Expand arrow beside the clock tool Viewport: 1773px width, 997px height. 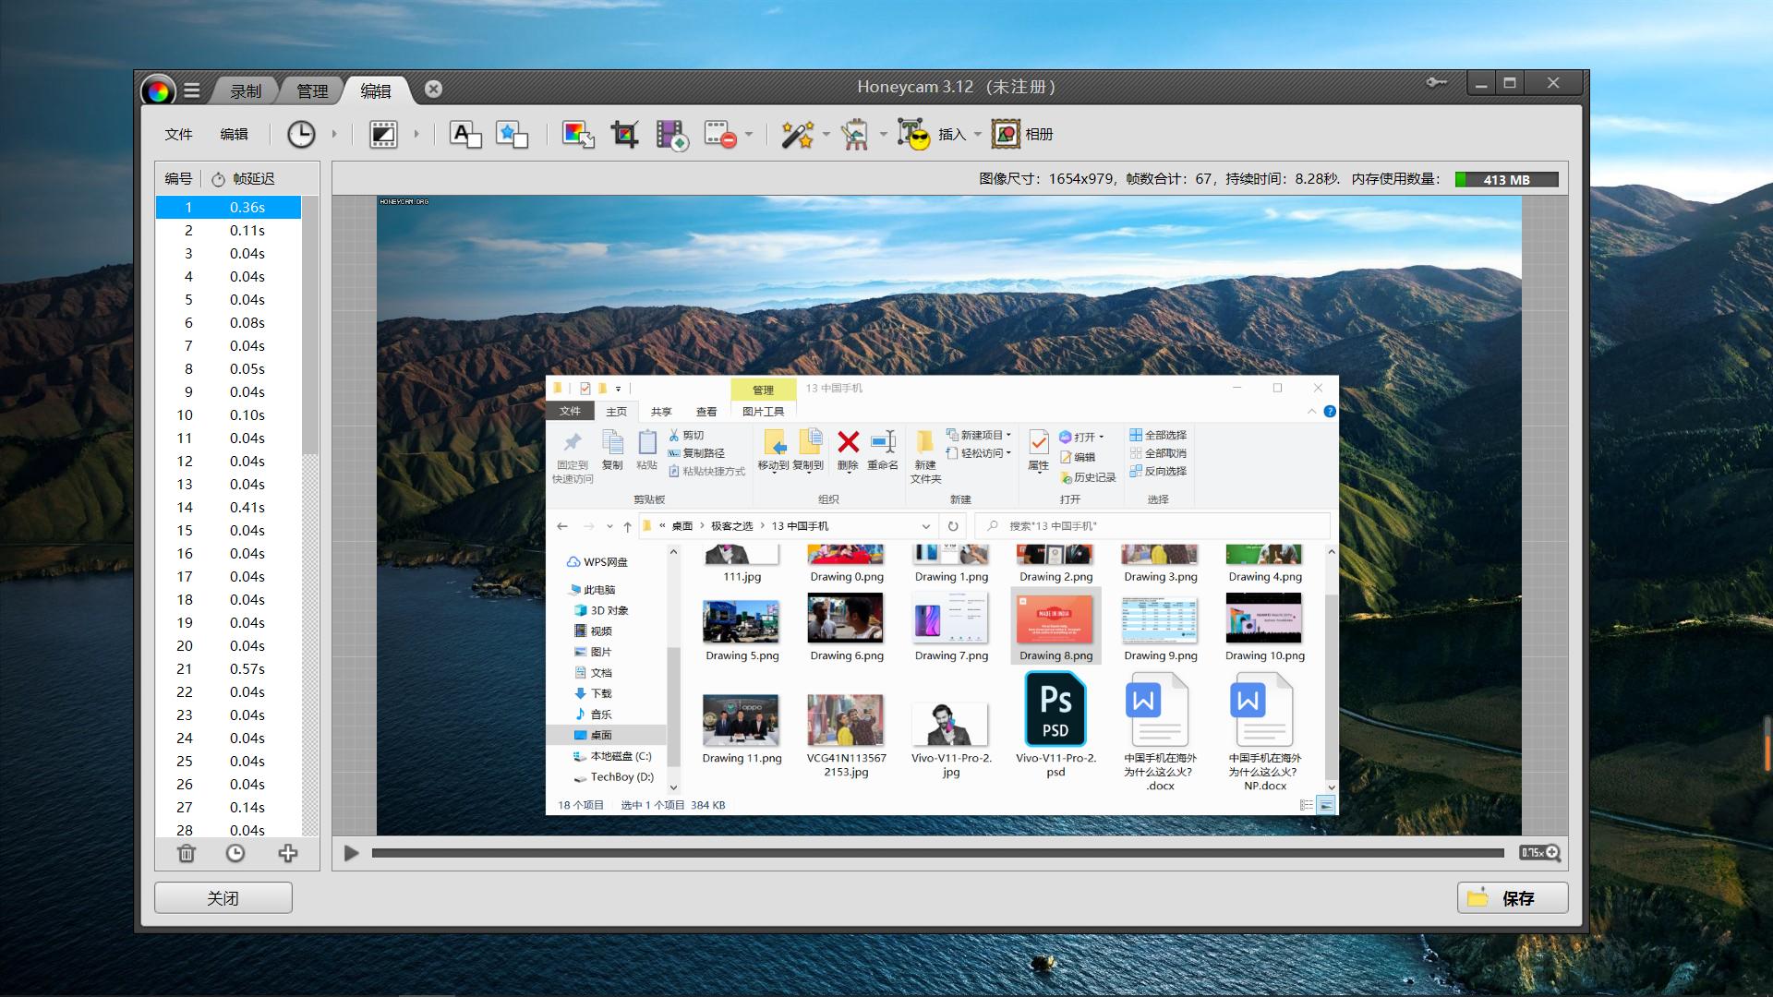pos(334,135)
